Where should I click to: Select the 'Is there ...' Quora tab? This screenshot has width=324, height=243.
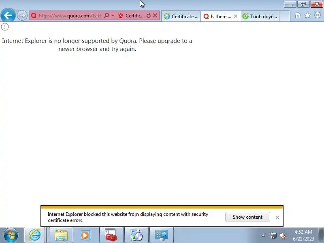[217, 16]
